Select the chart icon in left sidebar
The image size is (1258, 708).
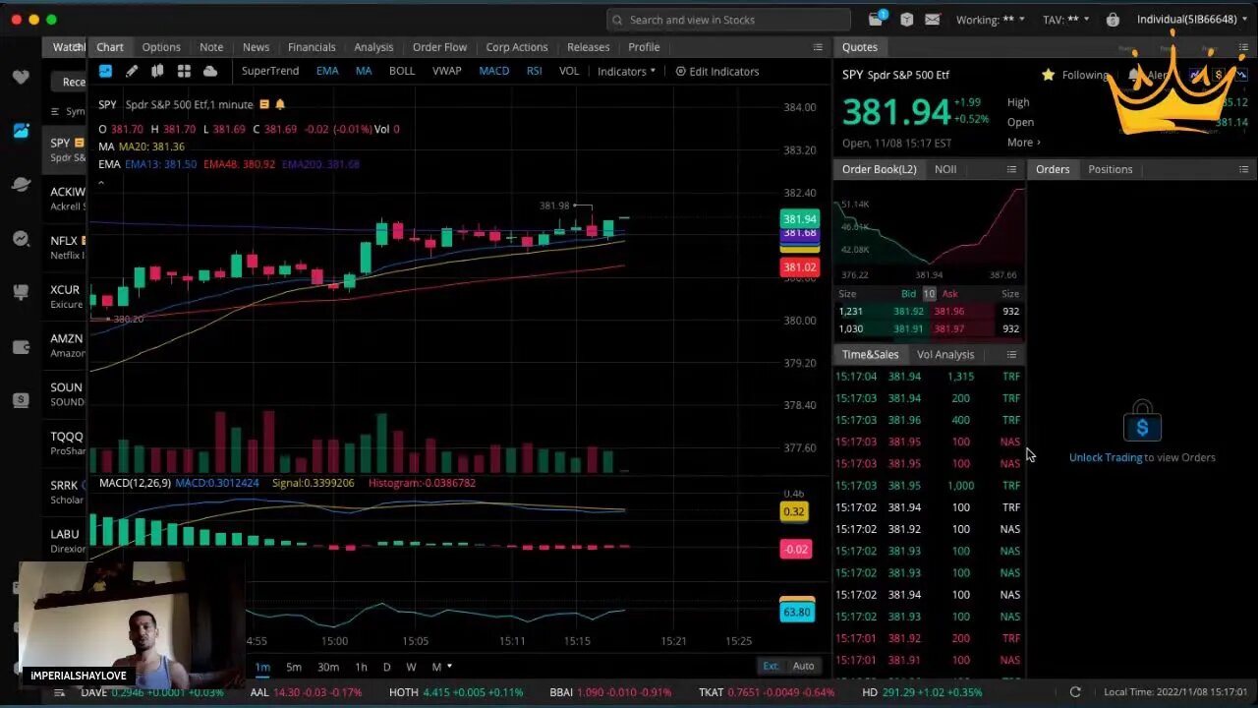tap(21, 131)
